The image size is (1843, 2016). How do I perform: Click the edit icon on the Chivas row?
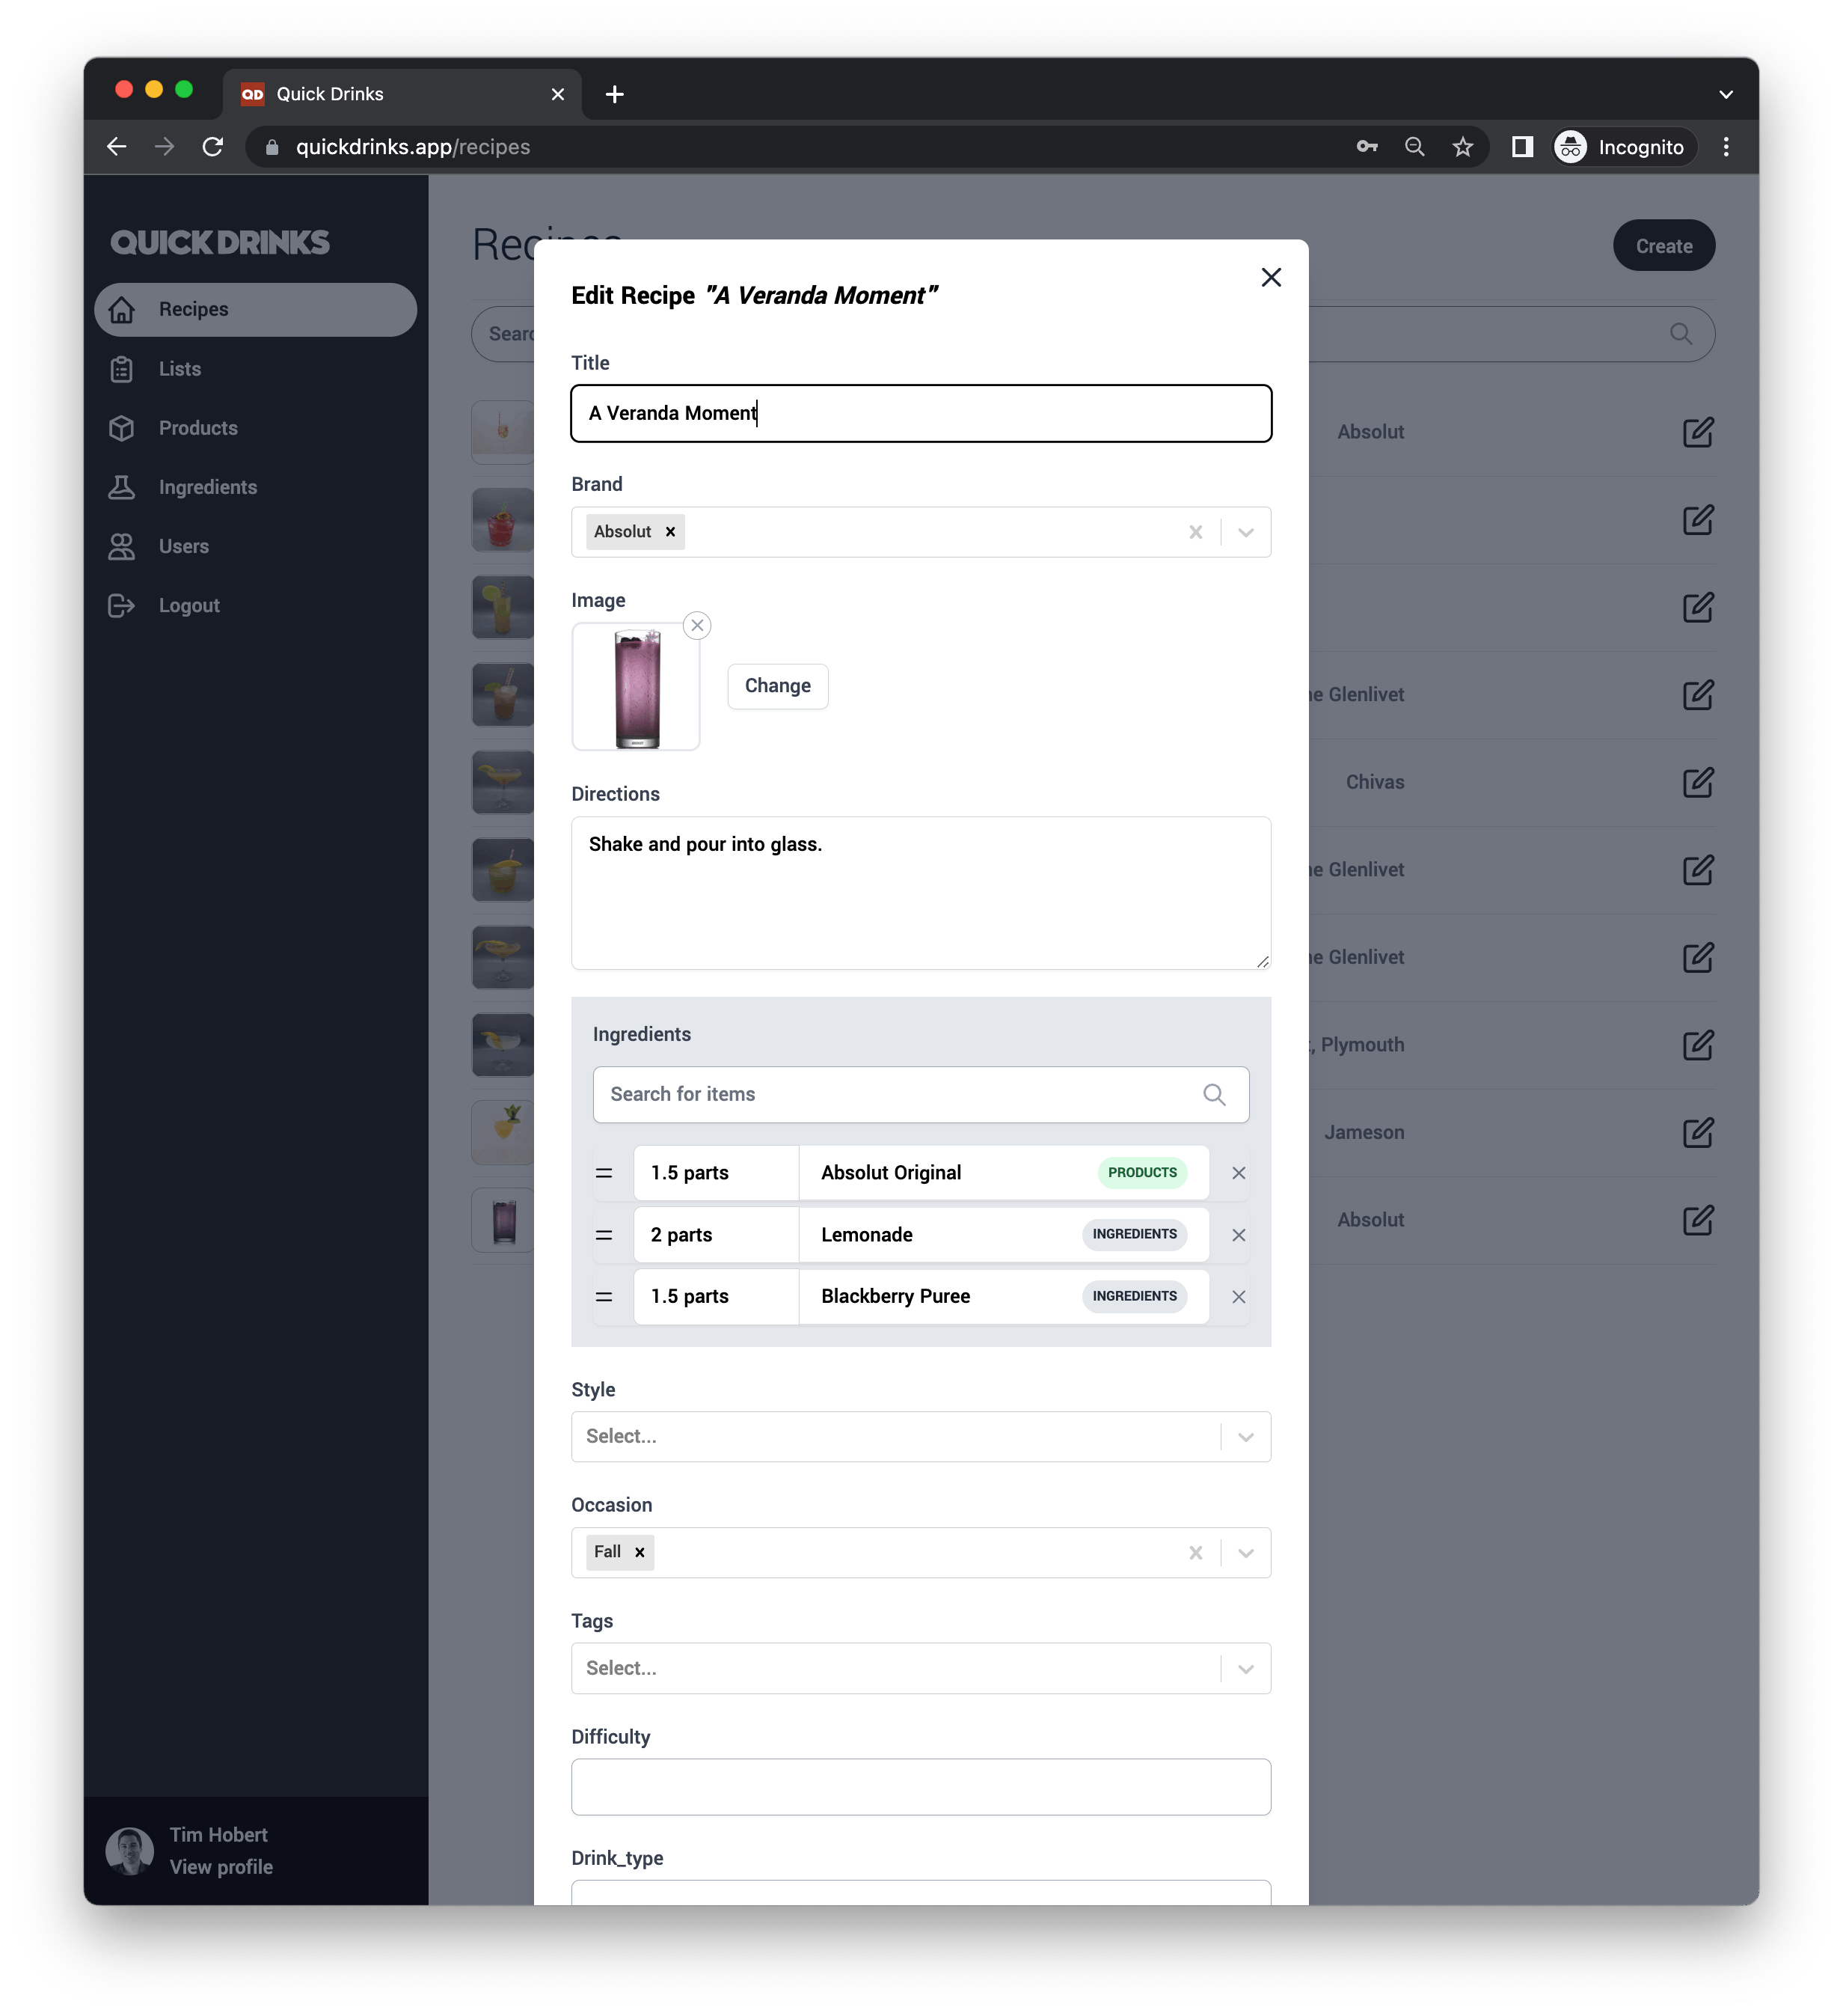tap(1697, 782)
